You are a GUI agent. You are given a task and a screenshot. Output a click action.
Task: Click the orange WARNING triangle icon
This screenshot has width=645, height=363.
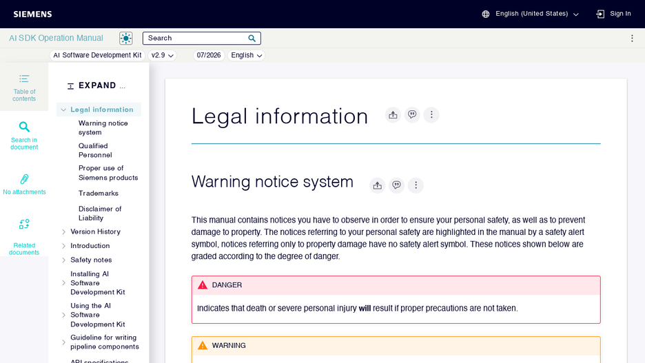(x=203, y=345)
